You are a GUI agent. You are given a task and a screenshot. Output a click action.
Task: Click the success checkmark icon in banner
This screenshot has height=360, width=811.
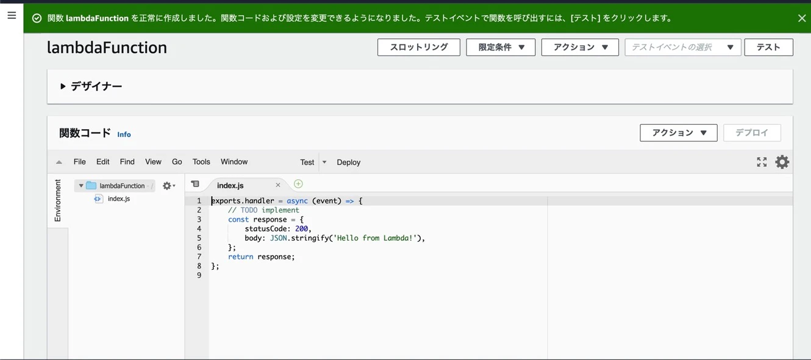click(37, 18)
